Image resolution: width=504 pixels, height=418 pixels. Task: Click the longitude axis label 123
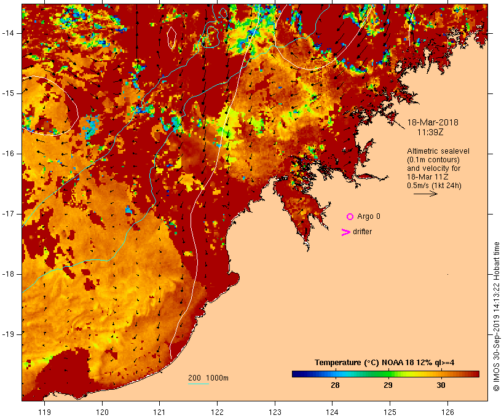[275, 412]
